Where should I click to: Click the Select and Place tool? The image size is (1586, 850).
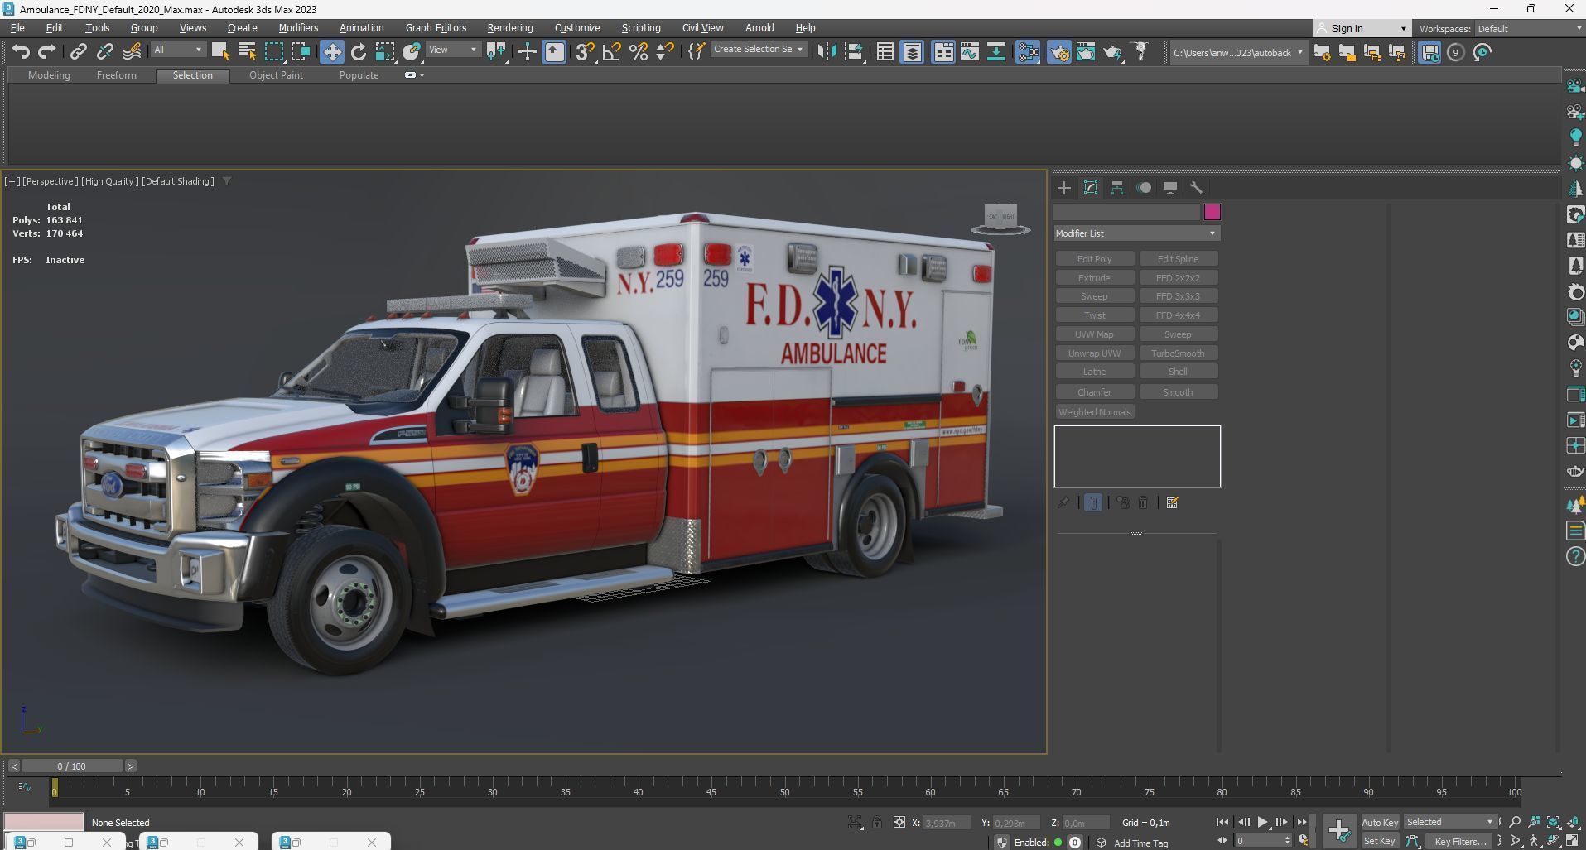412,52
